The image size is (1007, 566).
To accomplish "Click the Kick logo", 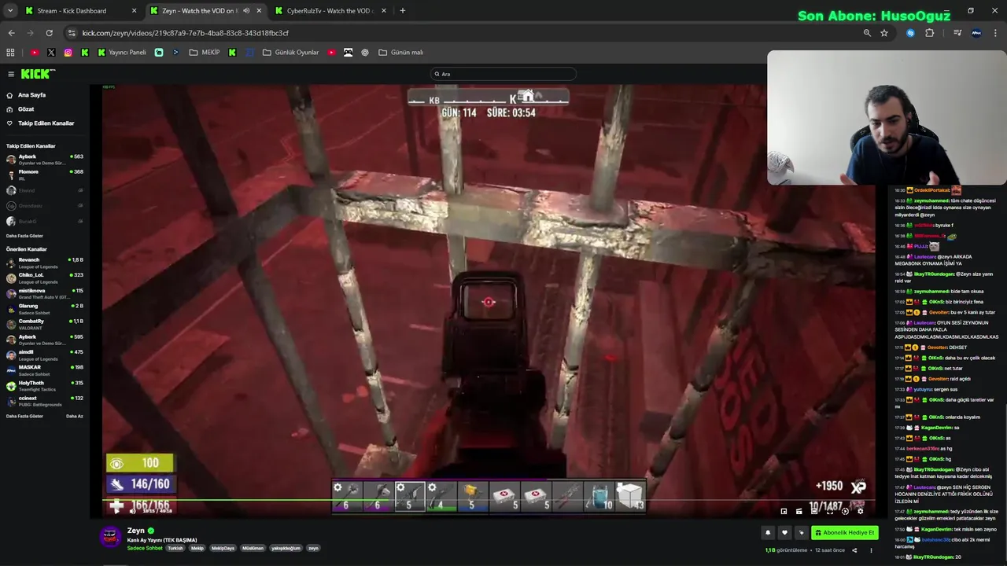I will (38, 74).
